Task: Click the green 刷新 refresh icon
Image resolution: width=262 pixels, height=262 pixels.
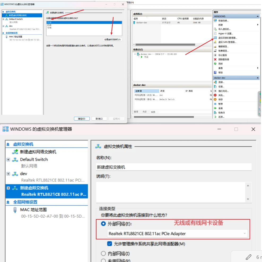Action: pyautogui.click(x=215, y=64)
